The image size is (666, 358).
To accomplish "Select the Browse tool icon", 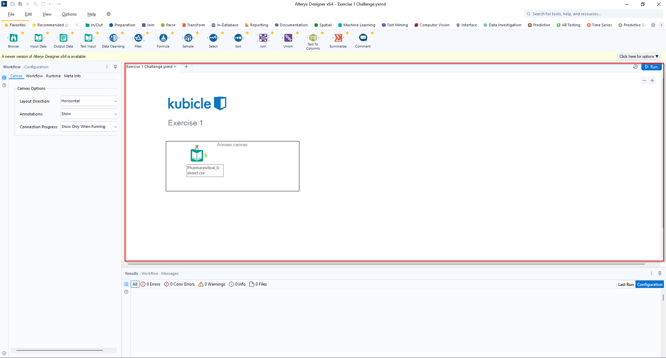I will point(14,38).
